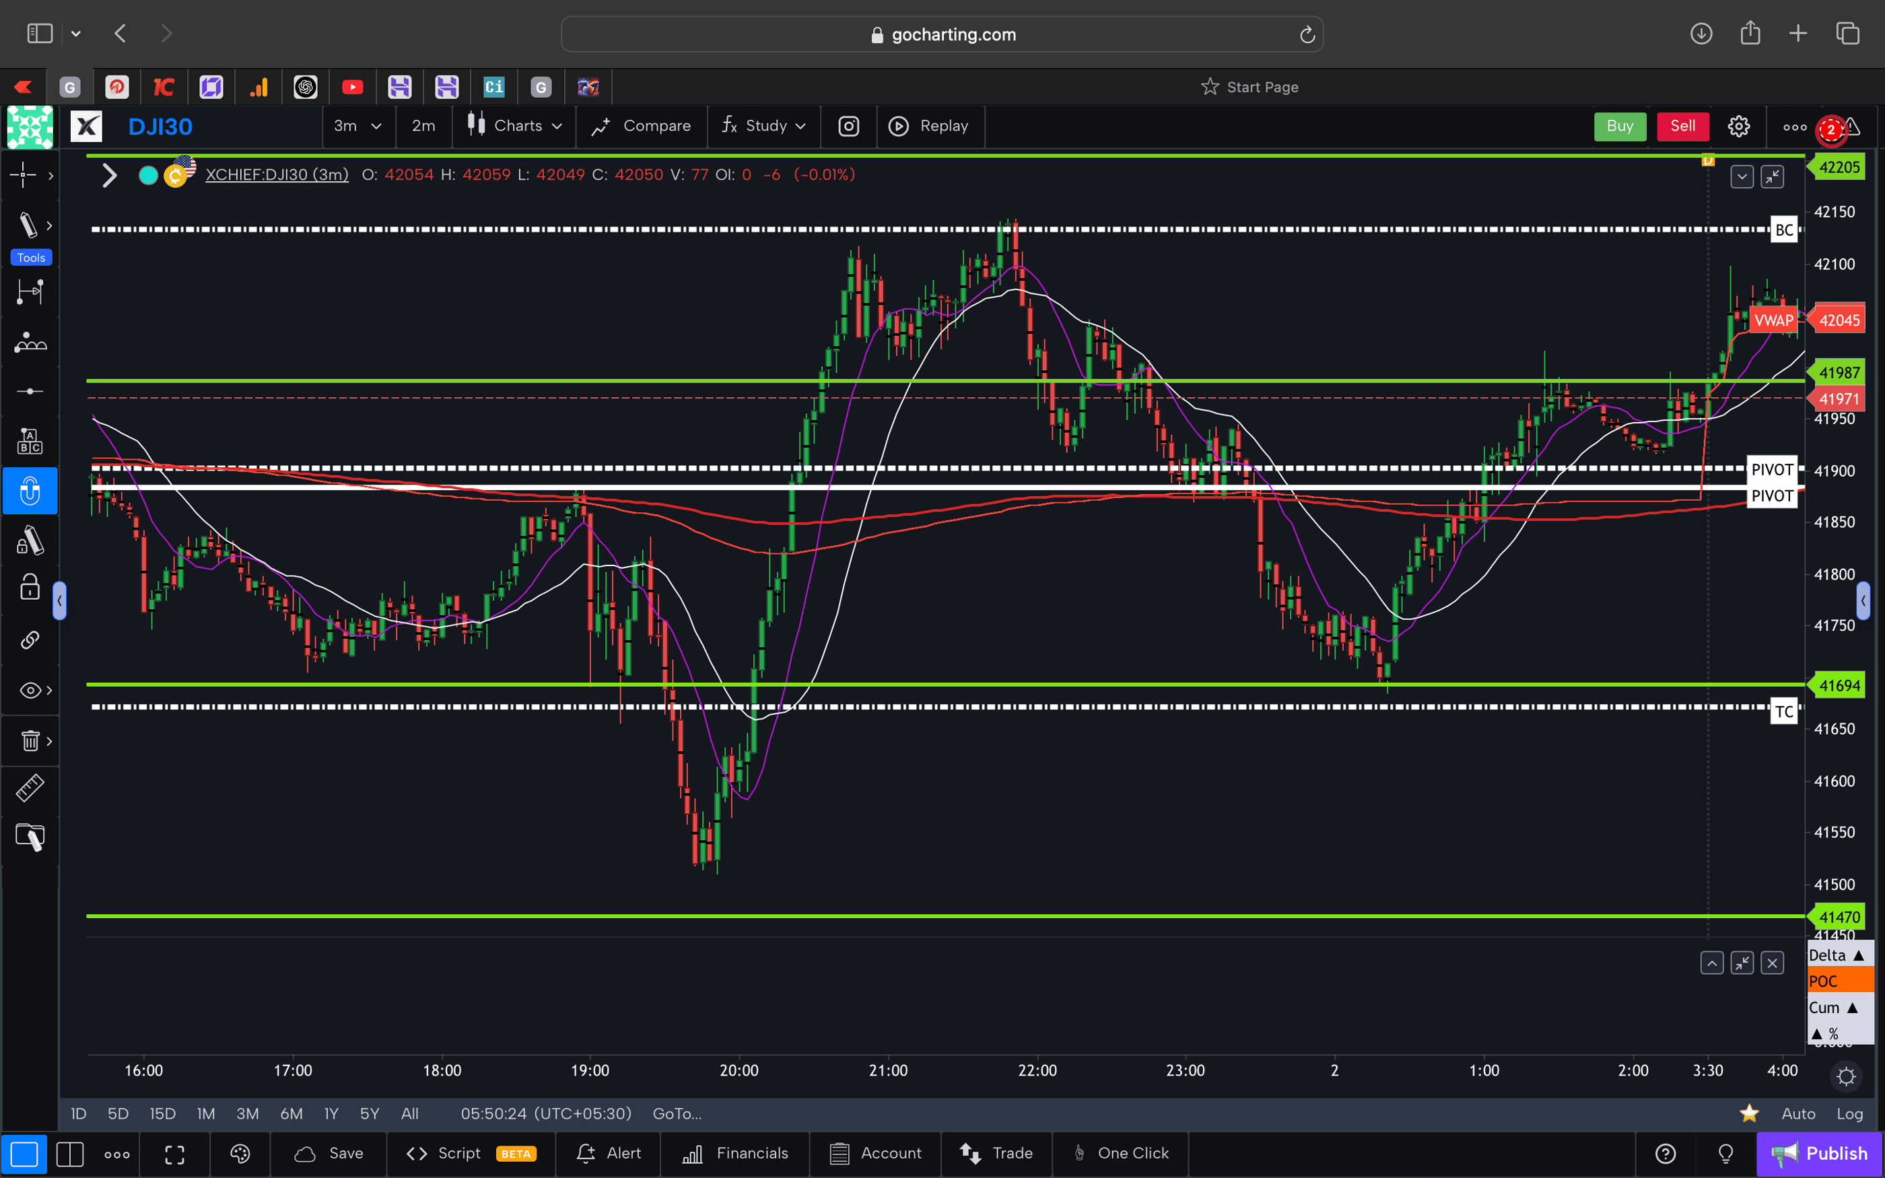The width and height of the screenshot is (1885, 1178).
Task: Open the theme color palette picker
Action: (x=239, y=1154)
